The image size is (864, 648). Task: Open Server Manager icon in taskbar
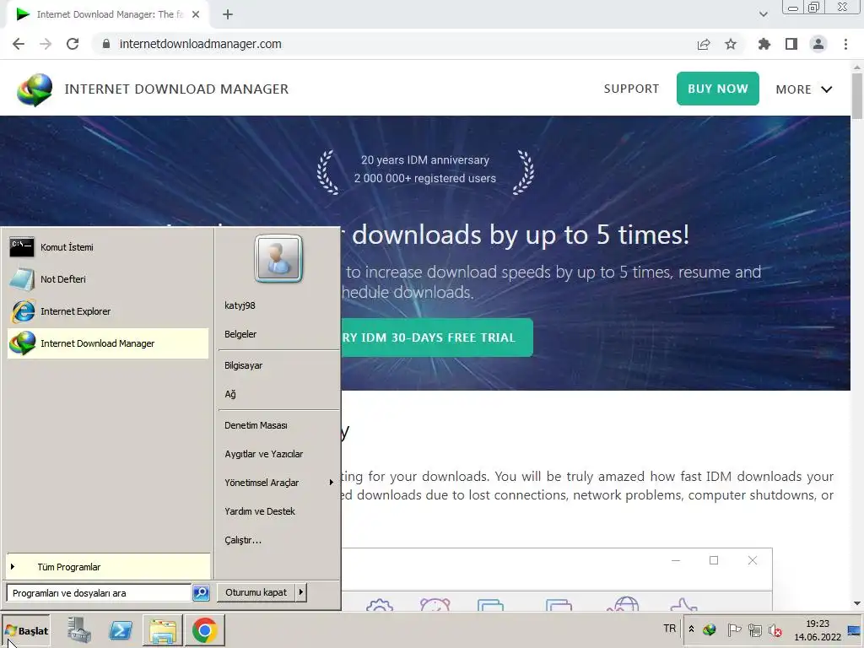(78, 630)
